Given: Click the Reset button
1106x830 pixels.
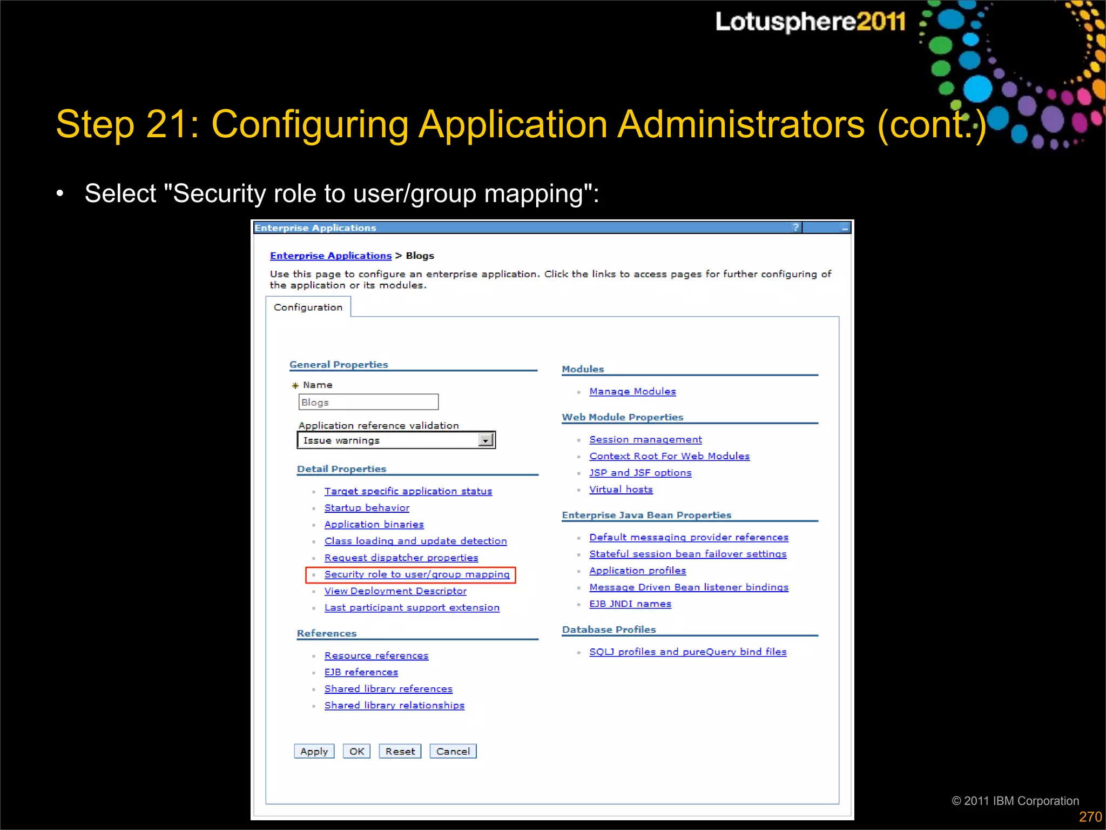Looking at the screenshot, I should (x=400, y=751).
